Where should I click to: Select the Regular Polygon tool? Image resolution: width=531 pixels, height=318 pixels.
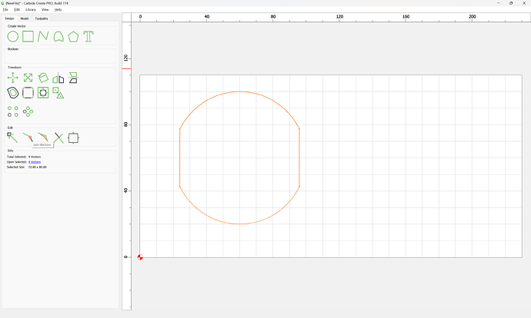73,37
